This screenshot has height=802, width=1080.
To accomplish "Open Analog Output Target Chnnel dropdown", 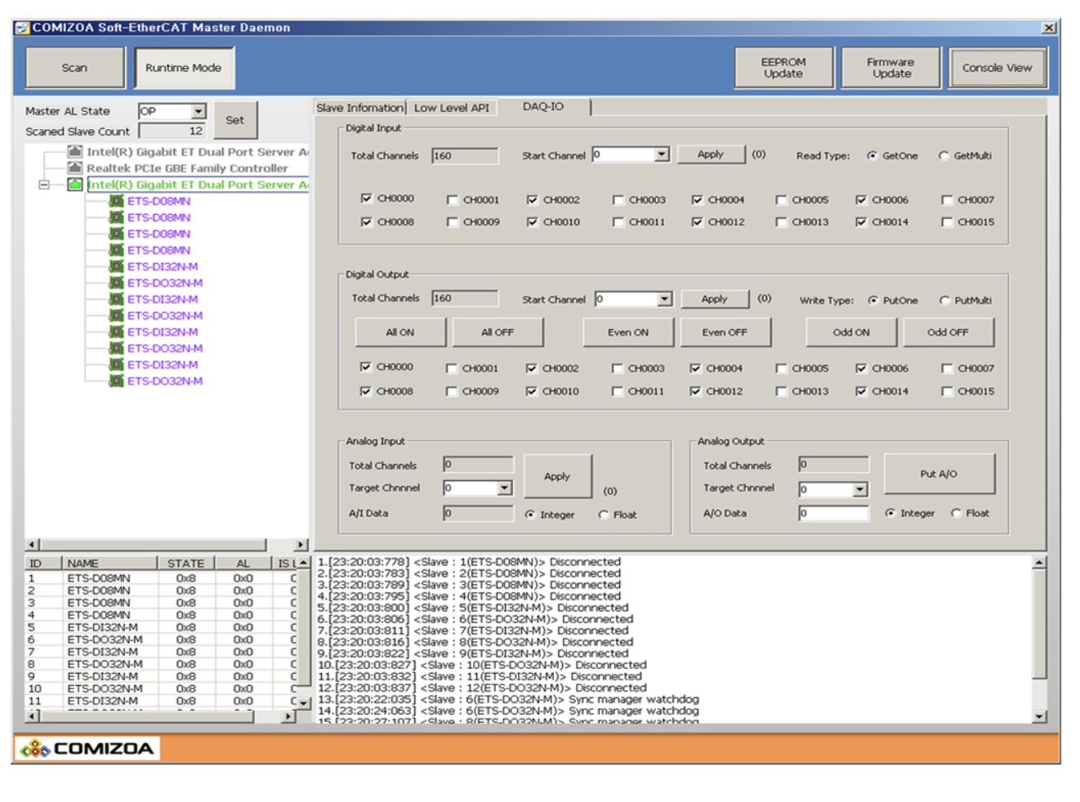I will [859, 489].
